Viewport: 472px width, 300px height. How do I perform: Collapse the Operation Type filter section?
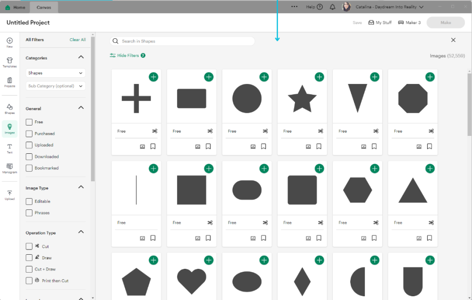81,232
